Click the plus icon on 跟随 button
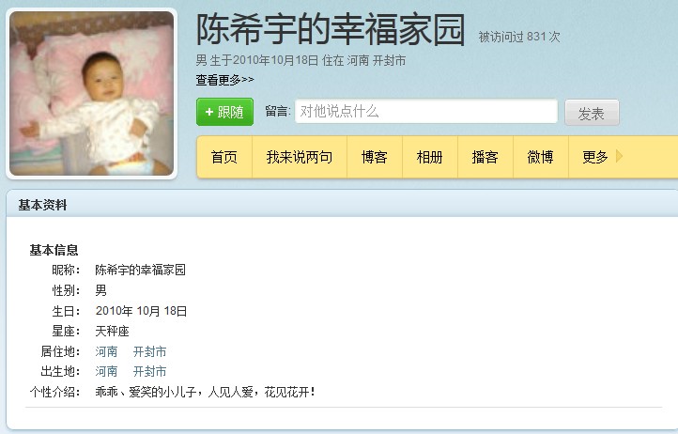 209,112
